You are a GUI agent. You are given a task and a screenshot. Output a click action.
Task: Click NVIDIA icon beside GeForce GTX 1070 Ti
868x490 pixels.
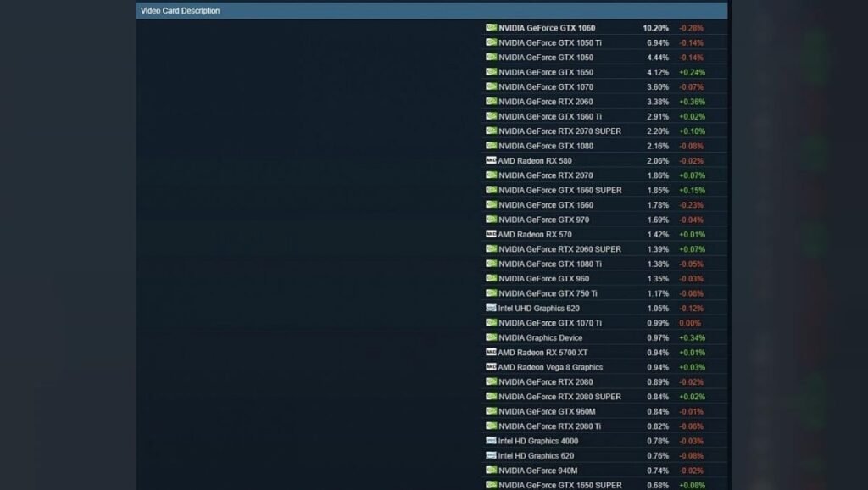point(491,323)
